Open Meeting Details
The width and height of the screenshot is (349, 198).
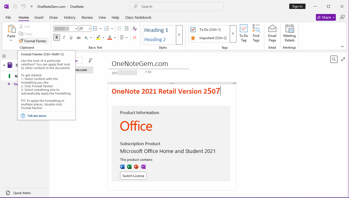[289, 34]
